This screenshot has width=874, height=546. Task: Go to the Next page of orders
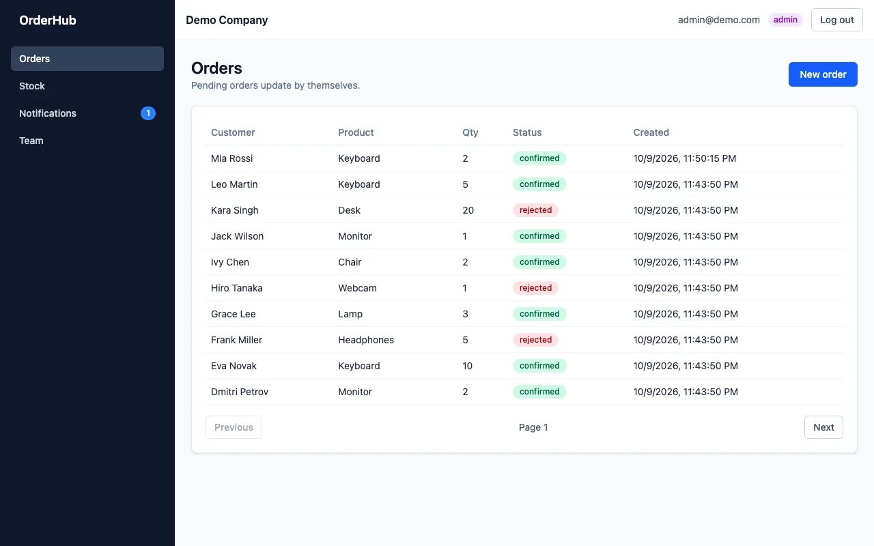point(823,427)
